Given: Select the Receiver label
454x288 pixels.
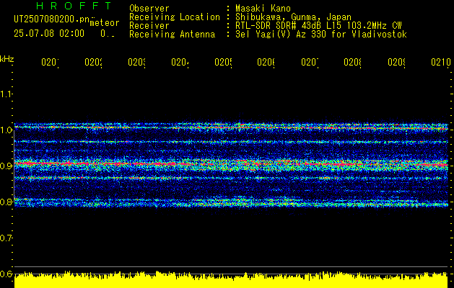Looking at the screenshot, I should click(149, 26).
